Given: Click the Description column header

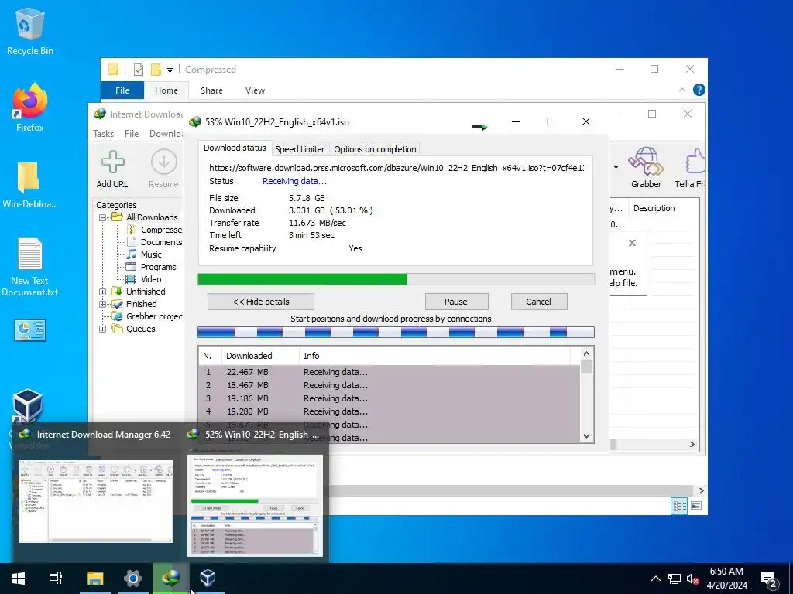Looking at the screenshot, I should pyautogui.click(x=654, y=208).
